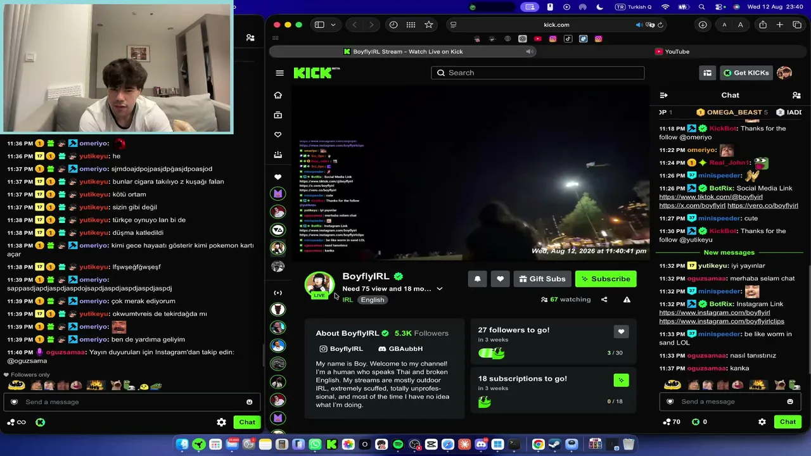Viewport: 811px width, 456px height.
Task: Send message with right Chat button
Action: point(788,422)
